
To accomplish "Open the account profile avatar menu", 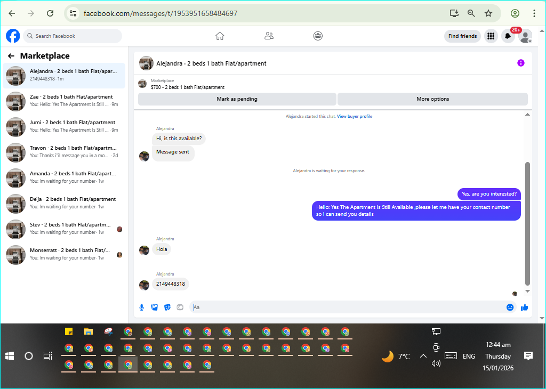I will [525, 36].
